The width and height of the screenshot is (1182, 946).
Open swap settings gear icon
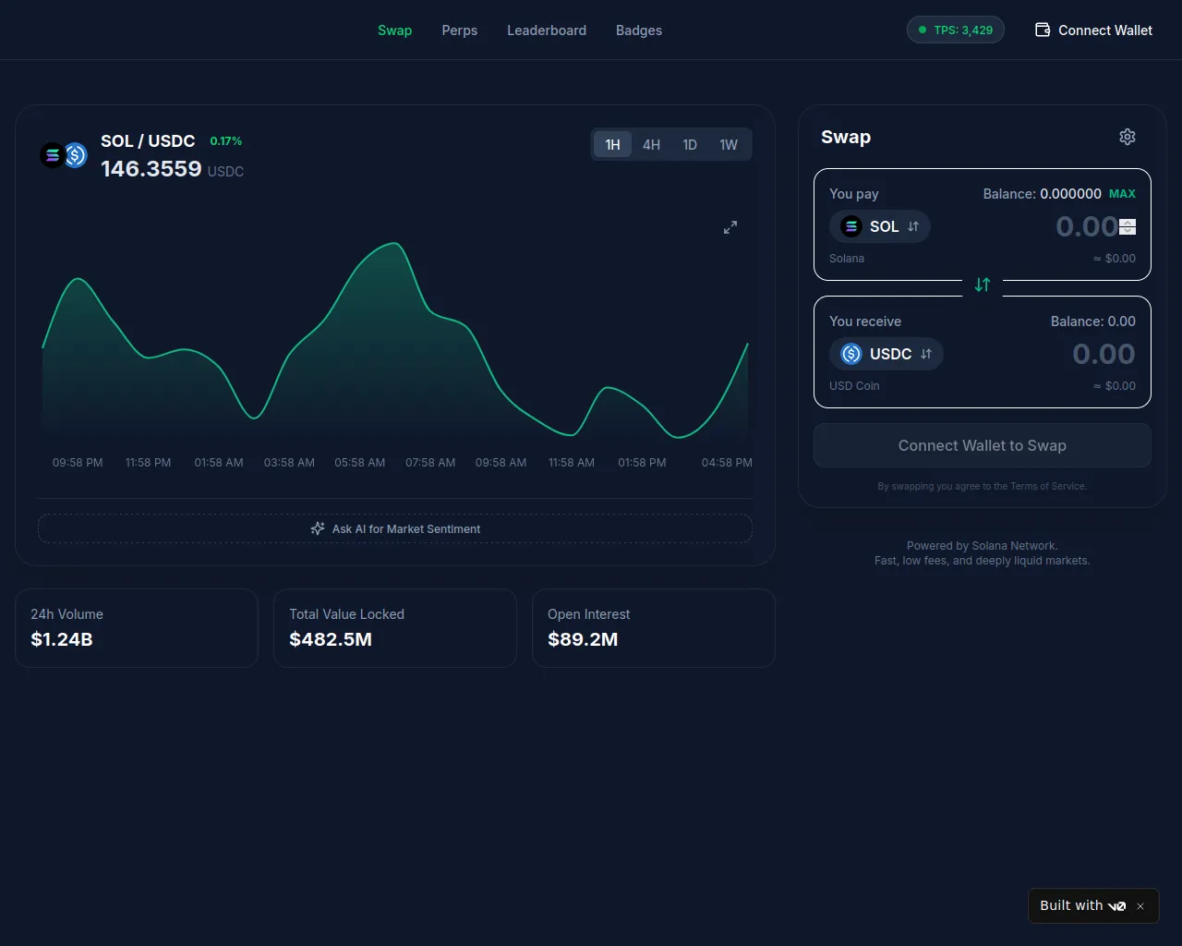[1128, 137]
